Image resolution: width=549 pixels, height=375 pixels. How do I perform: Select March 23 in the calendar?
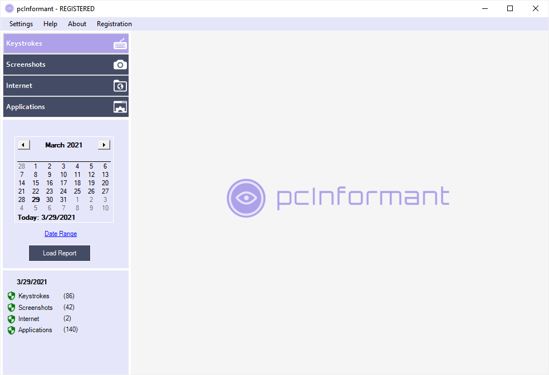[x=50, y=191]
